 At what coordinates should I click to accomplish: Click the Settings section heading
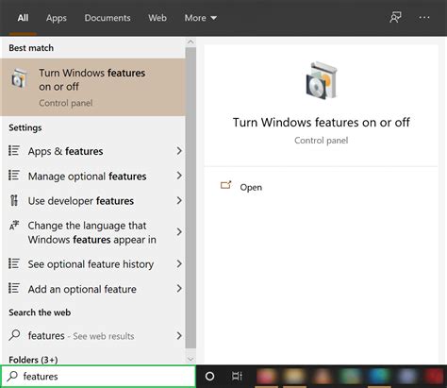[25, 127]
